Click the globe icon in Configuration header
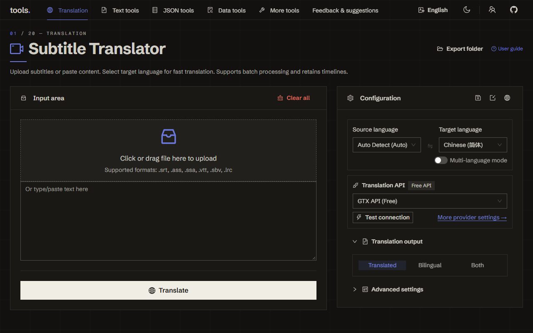This screenshot has height=333, width=533. click(x=507, y=98)
